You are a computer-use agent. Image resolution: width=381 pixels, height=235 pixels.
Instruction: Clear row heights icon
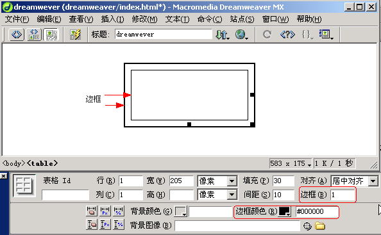point(92,224)
